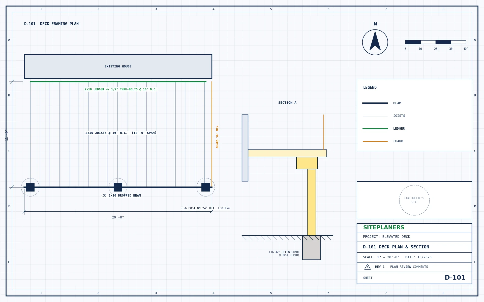Click the D-101 DECK PLAN & SECTION title
Screen dimensions: 484x302
coord(396,247)
